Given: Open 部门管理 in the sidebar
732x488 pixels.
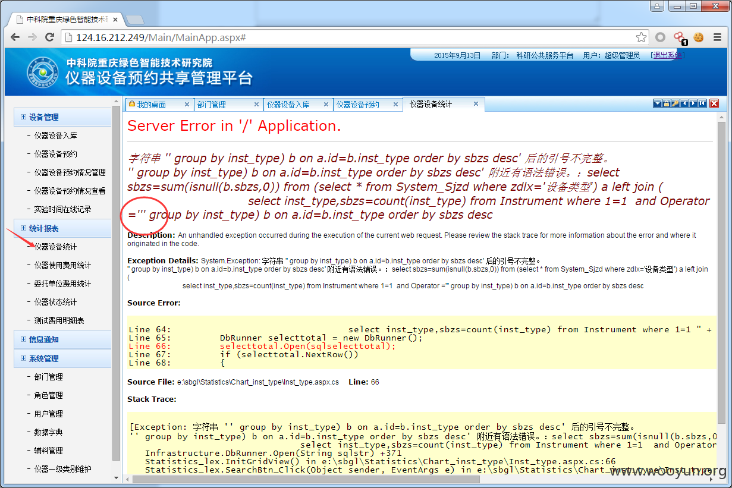Looking at the screenshot, I should point(49,377).
